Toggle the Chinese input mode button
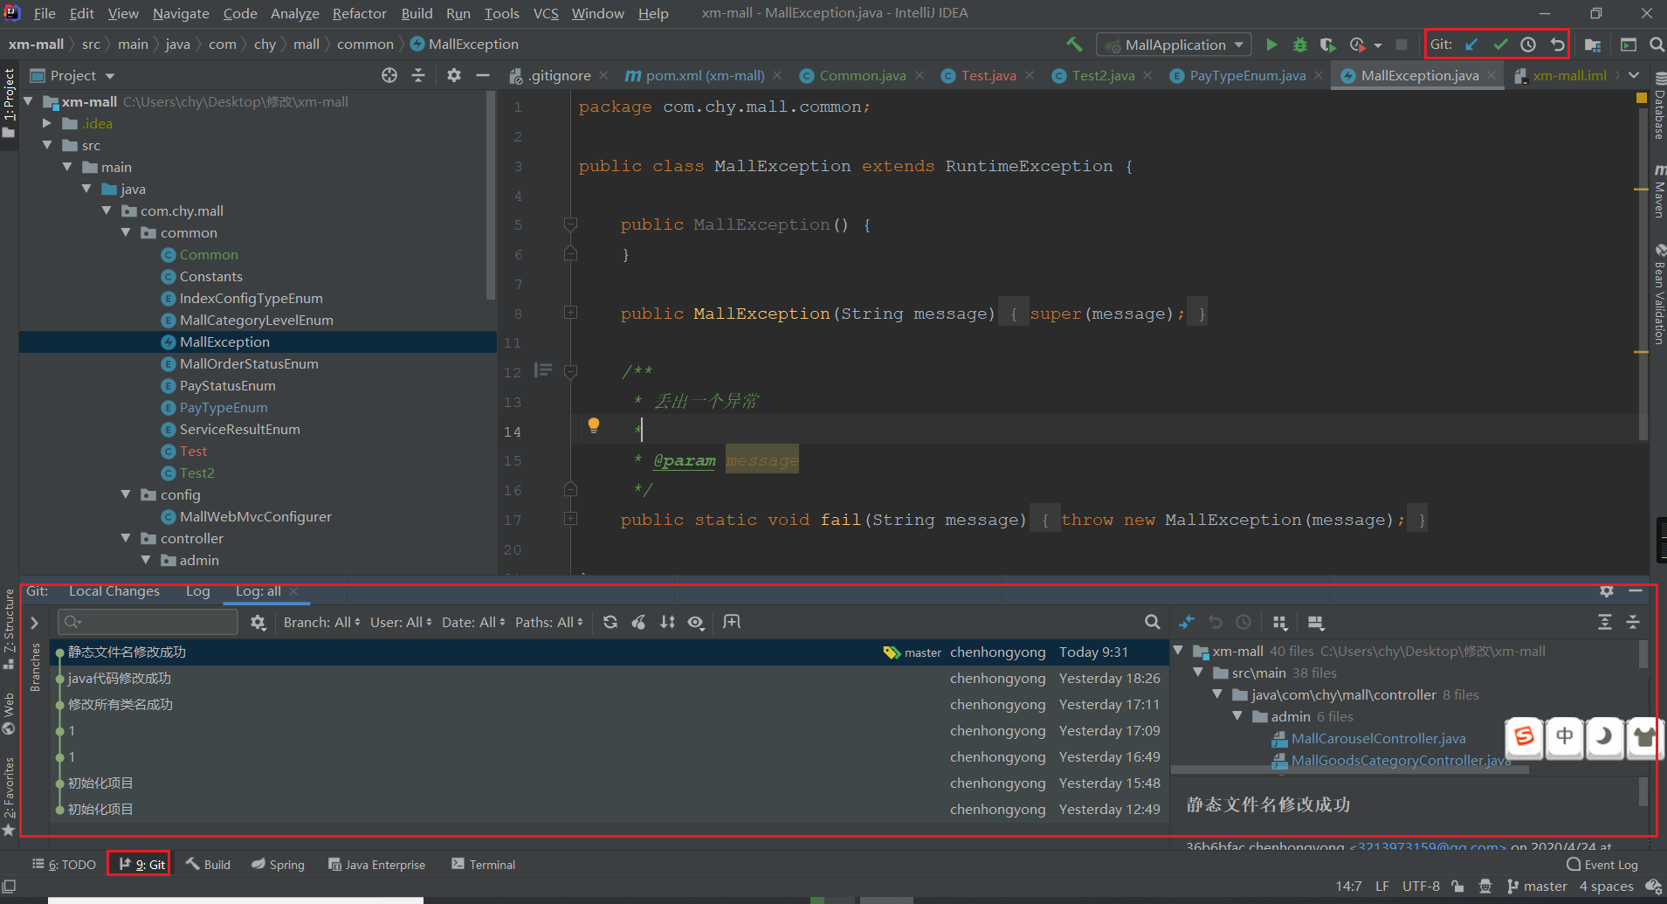Image resolution: width=1667 pixels, height=904 pixels. (x=1564, y=737)
